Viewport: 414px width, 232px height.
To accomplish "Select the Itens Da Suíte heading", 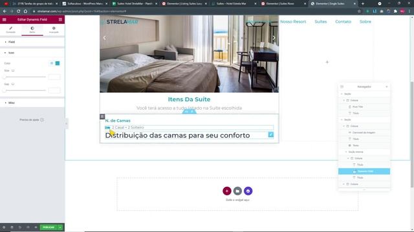I will click(189, 99).
